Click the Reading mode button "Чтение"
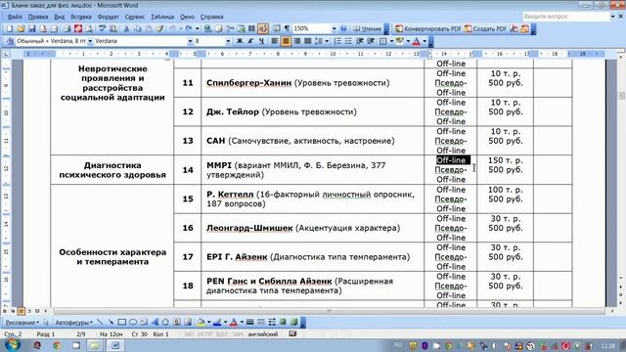This screenshot has width=626, height=352. [367, 28]
